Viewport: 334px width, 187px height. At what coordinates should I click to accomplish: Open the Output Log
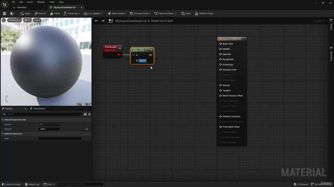tap(32, 184)
